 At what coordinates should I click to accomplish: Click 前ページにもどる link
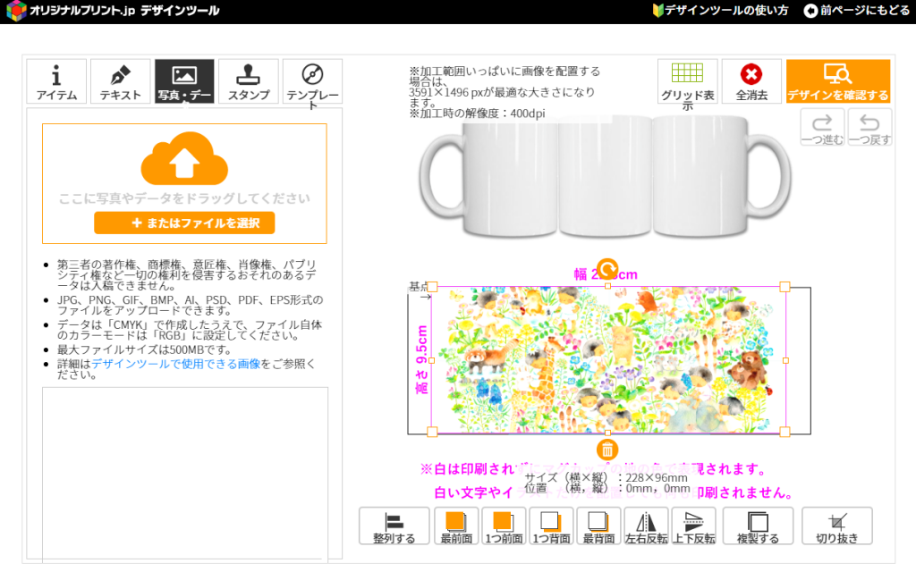point(856,11)
